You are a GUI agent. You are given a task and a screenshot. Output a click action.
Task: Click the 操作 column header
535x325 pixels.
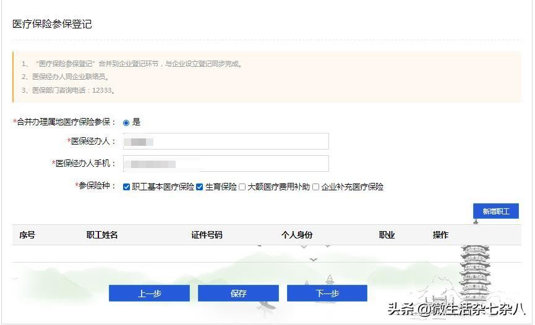point(440,235)
